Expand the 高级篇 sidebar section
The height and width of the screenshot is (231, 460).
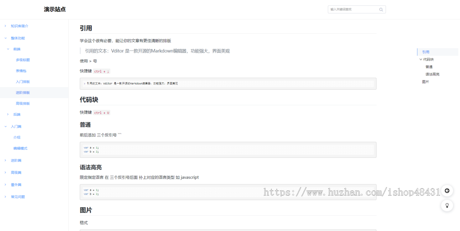(5, 173)
